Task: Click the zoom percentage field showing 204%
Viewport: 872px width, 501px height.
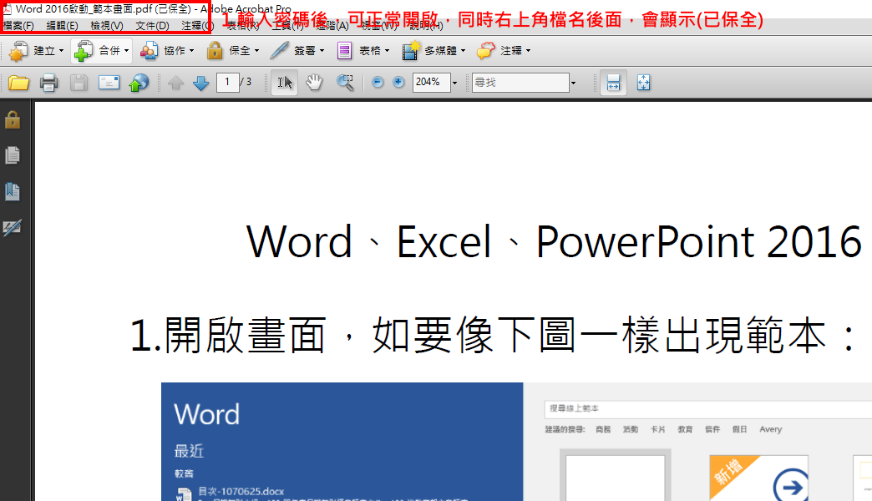Action: click(x=431, y=83)
